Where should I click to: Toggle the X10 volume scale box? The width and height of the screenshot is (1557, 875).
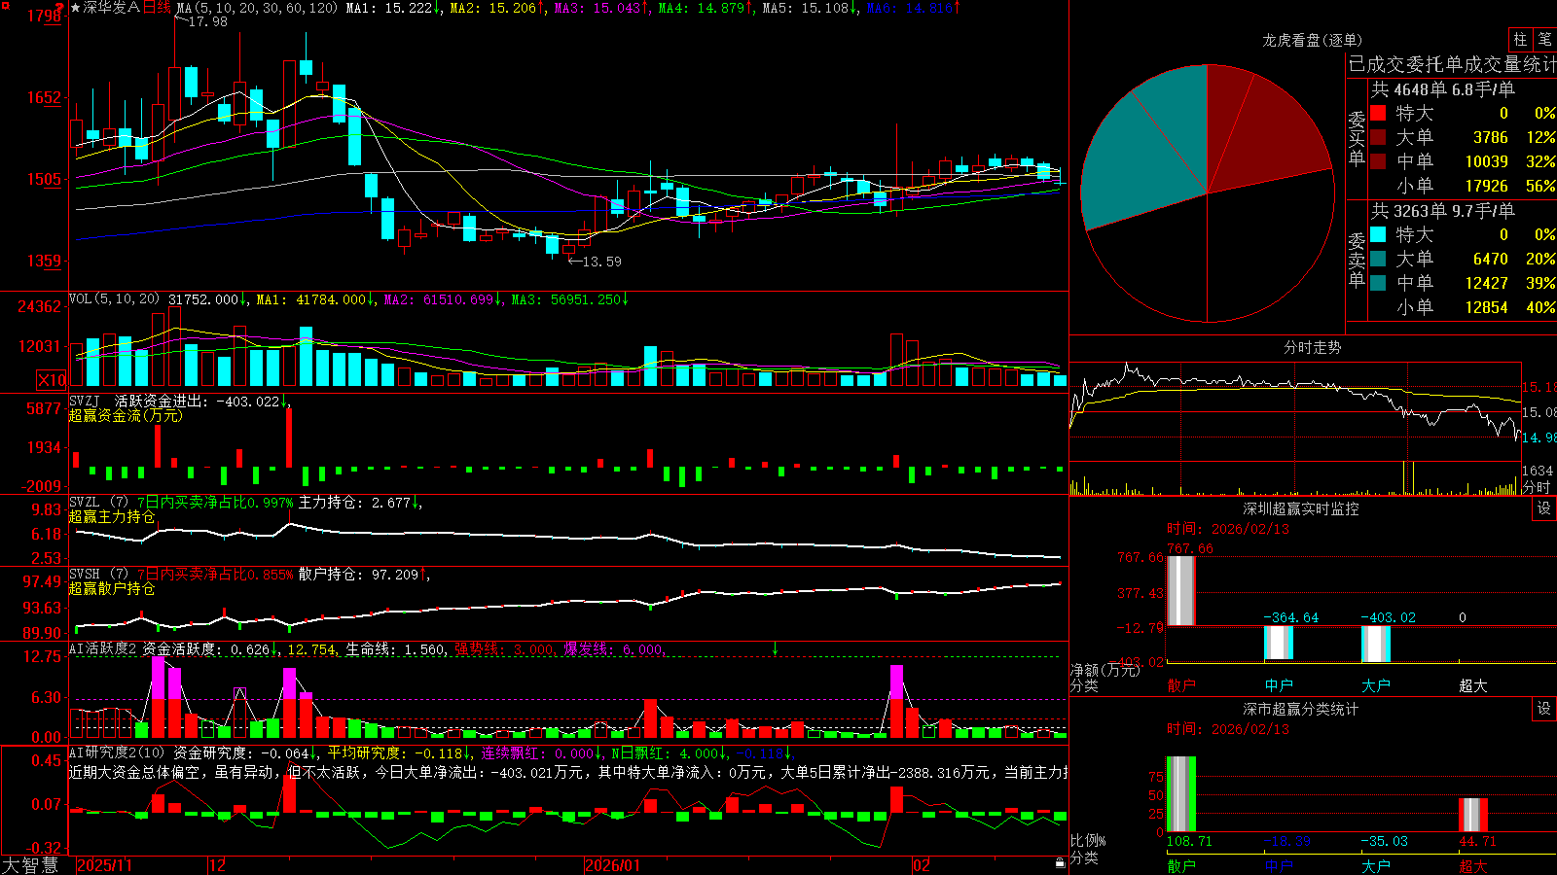coord(52,380)
